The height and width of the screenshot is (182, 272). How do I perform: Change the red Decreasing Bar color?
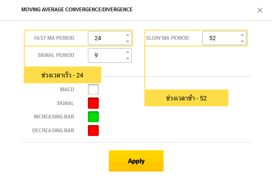[x=93, y=131]
